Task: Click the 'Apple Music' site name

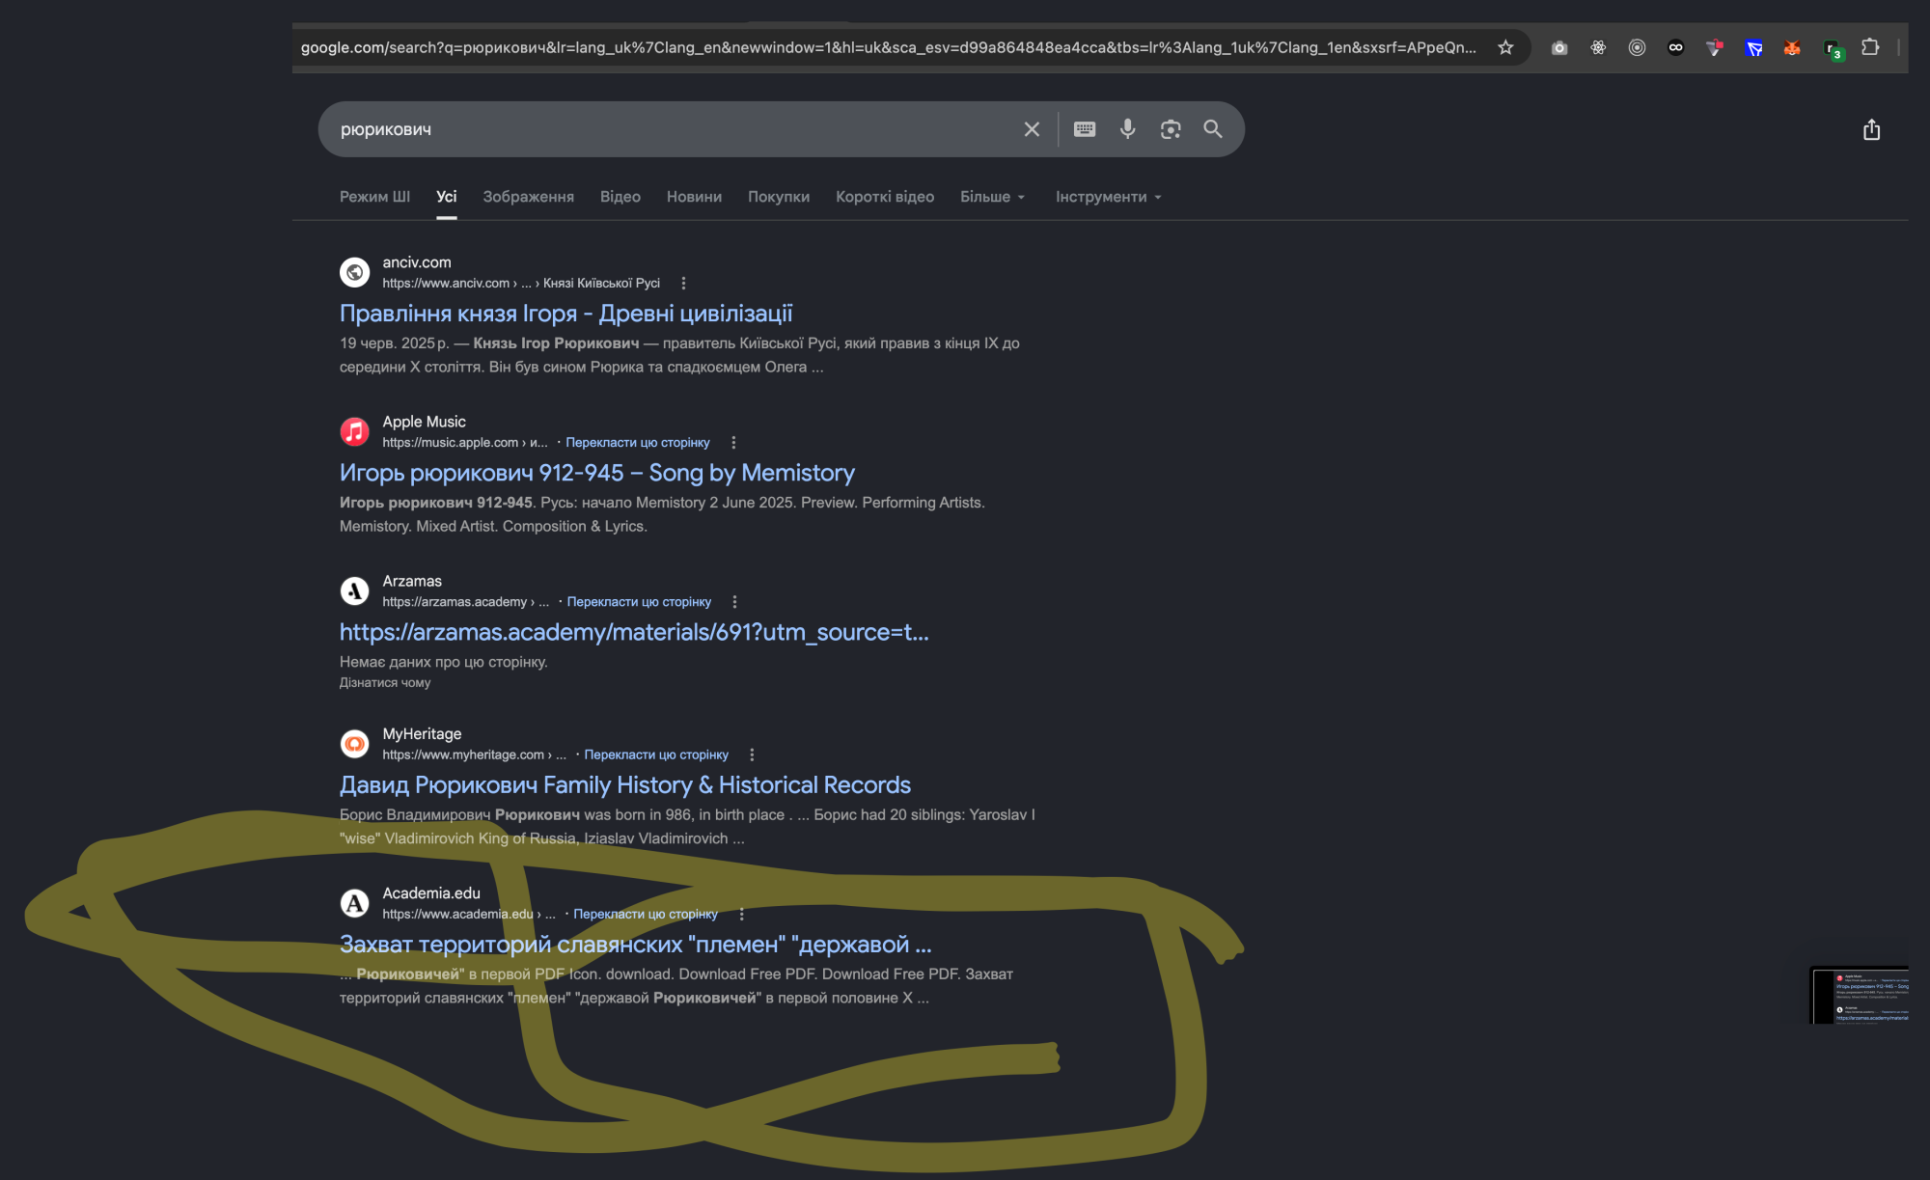Action: pos(424,422)
